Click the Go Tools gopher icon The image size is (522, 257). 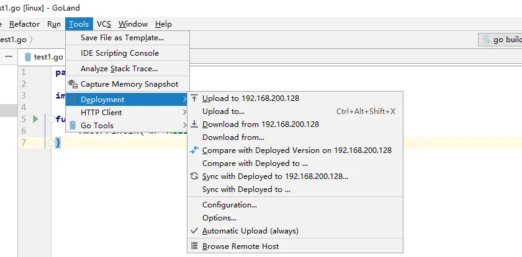coord(73,125)
